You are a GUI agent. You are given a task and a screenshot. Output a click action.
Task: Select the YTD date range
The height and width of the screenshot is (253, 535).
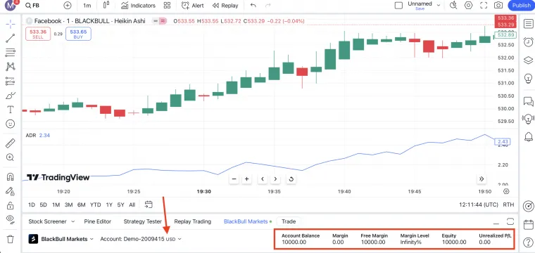point(96,205)
